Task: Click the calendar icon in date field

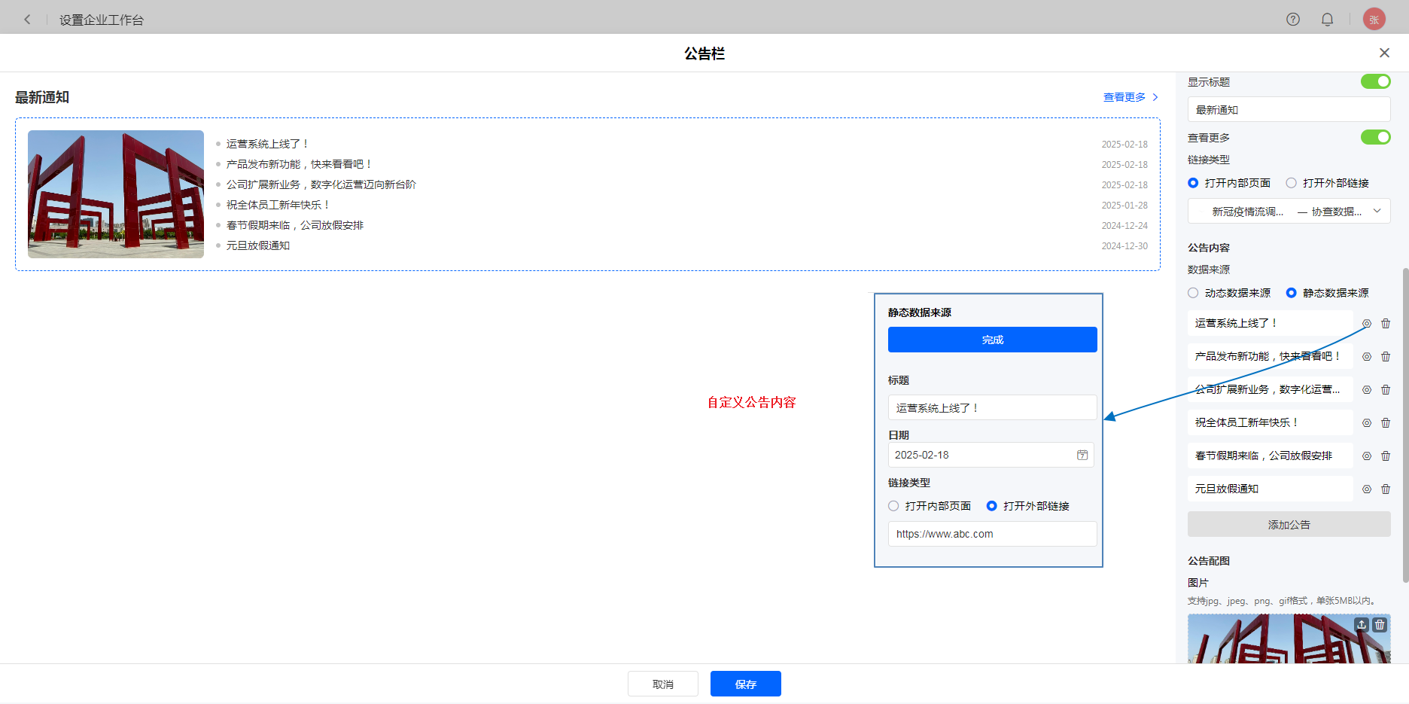Action: coord(1082,455)
